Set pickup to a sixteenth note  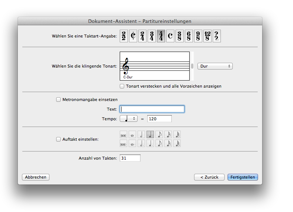(168, 134)
